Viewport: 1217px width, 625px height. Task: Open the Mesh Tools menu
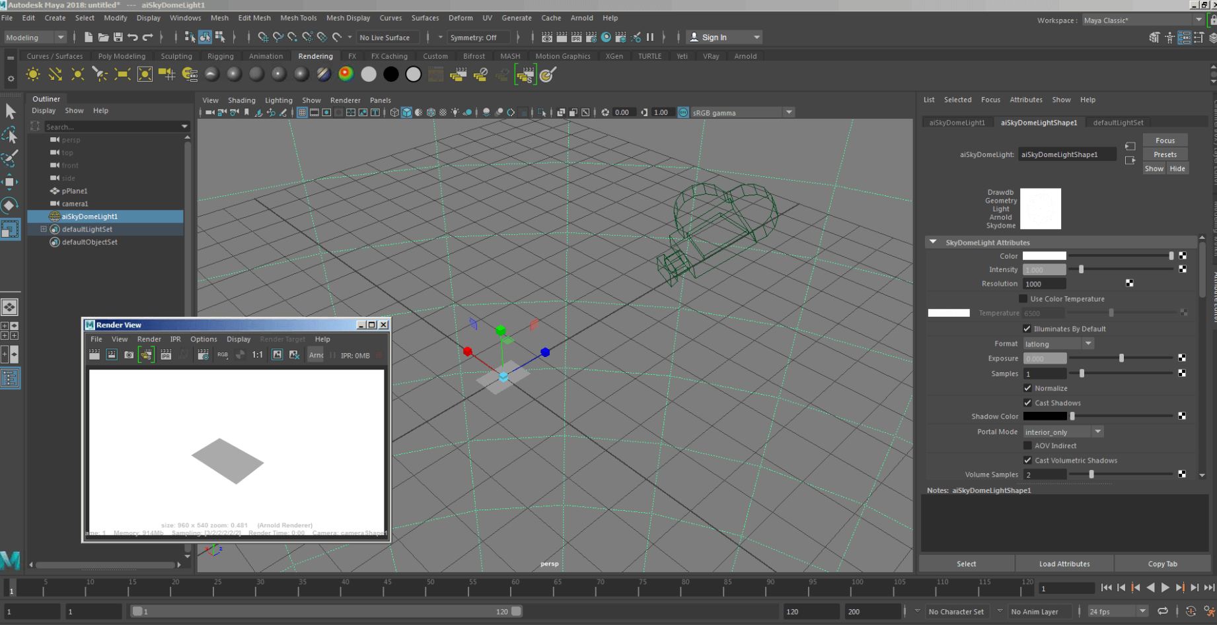tap(299, 18)
